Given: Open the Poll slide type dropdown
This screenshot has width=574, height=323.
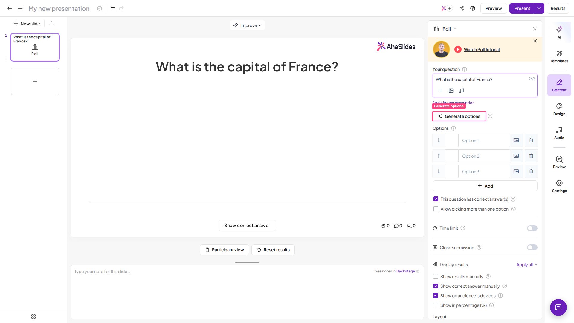Looking at the screenshot, I should [445, 29].
